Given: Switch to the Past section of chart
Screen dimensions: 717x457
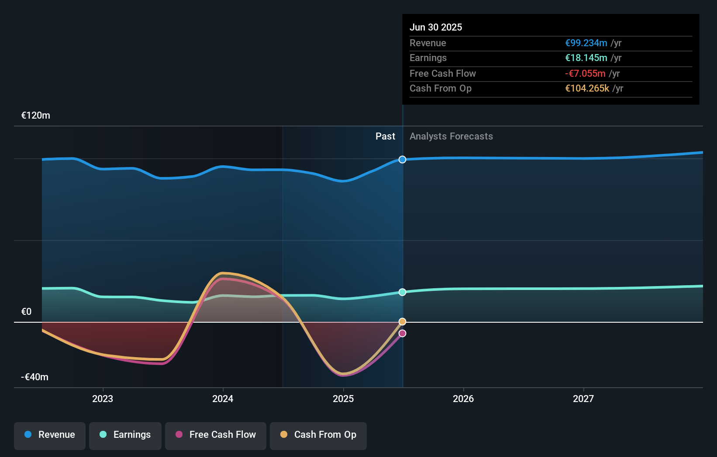Looking at the screenshot, I should coord(385,136).
